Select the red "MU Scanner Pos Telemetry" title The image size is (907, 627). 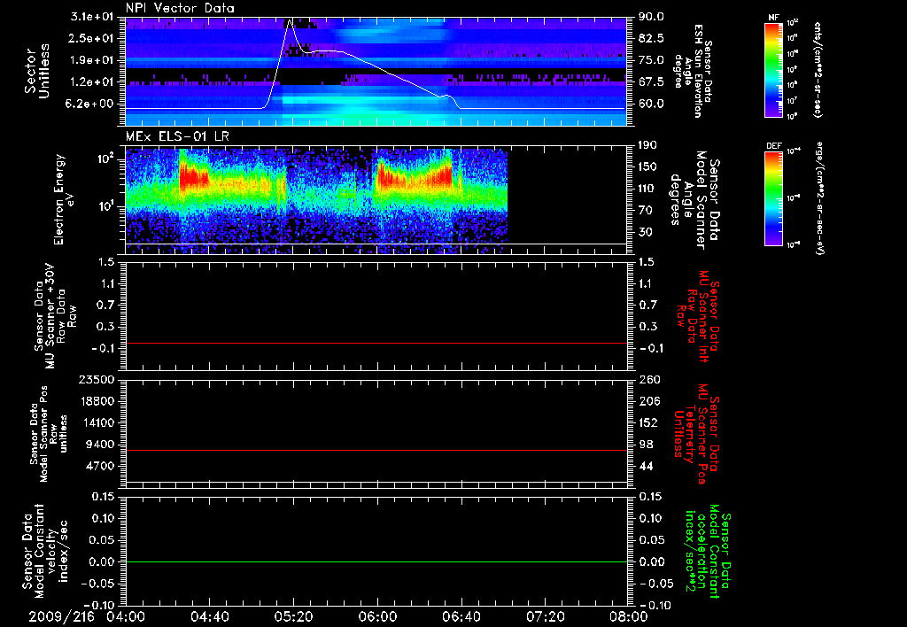696,434
